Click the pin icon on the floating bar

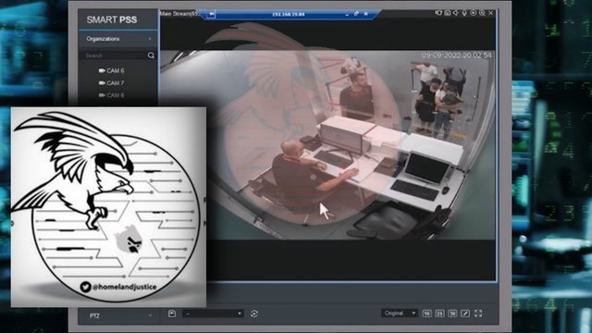tap(212, 14)
